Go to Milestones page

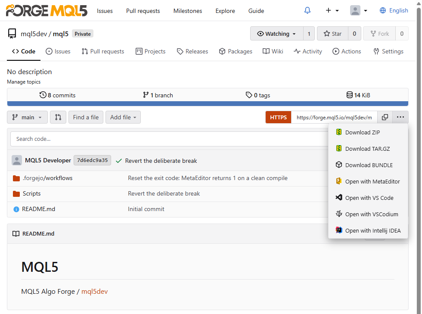188,11
